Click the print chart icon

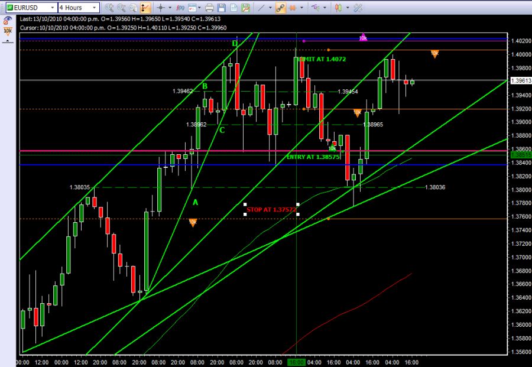(209, 8)
